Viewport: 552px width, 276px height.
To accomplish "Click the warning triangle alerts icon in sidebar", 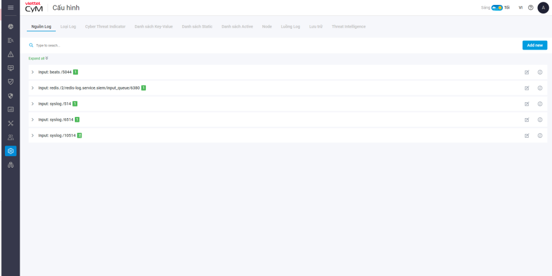I will pos(10,54).
